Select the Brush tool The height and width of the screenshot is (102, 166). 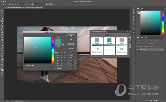(x=2, y=29)
